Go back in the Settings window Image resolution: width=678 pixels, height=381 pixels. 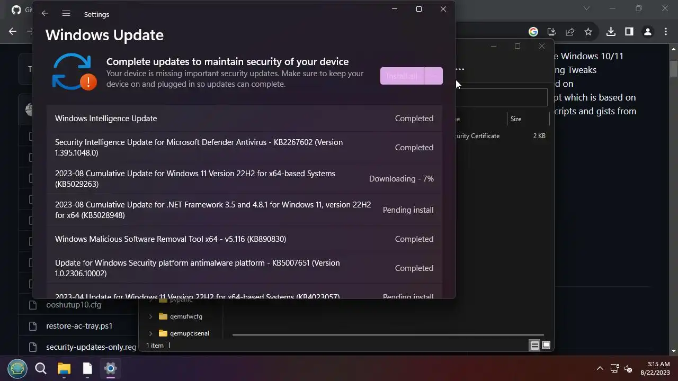pos(45,14)
